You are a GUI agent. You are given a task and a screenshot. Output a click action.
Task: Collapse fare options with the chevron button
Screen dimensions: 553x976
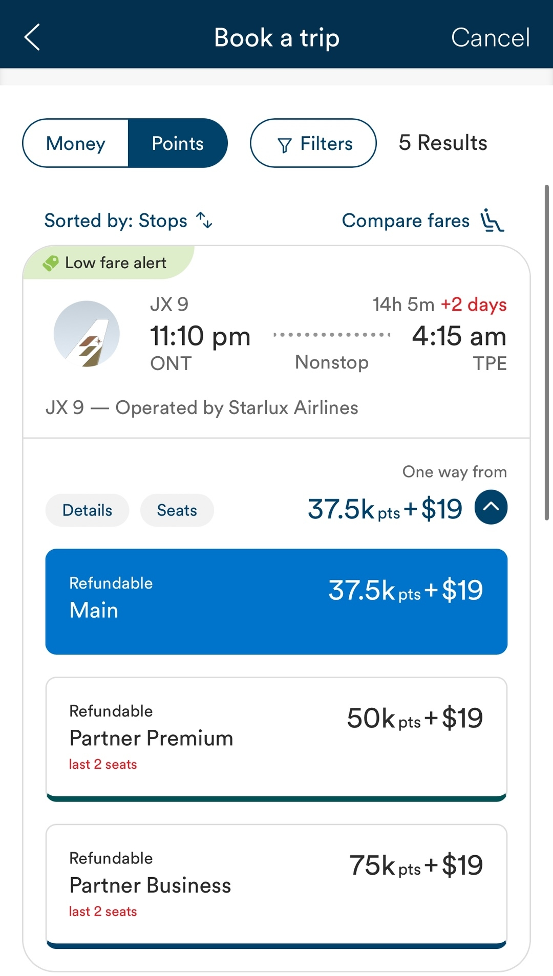[491, 507]
